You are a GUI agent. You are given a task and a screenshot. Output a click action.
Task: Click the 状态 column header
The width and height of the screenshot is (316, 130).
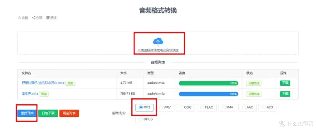(250, 73)
